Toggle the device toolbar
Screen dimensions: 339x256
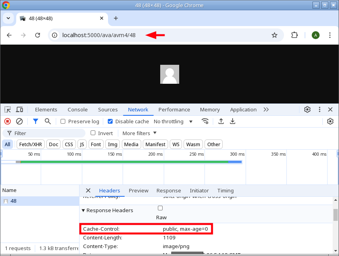pos(19,110)
